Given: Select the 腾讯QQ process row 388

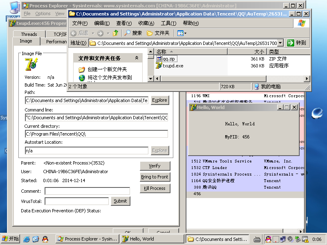Looking at the screenshot, I should [245, 187].
